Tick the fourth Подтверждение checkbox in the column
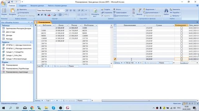 [182, 36]
